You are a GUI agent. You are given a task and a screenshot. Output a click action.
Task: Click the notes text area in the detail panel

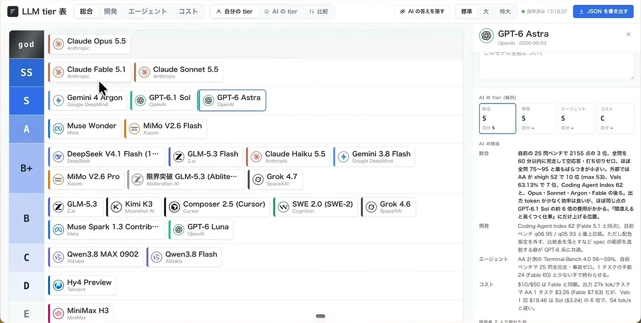click(x=556, y=65)
